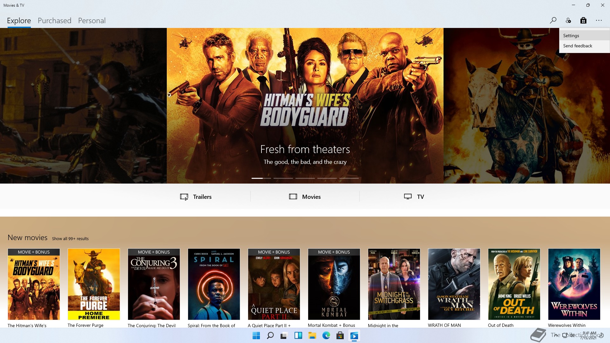The width and height of the screenshot is (610, 343).
Task: Select fifth carousel slide indicator
Action: pyautogui.click(x=349, y=178)
